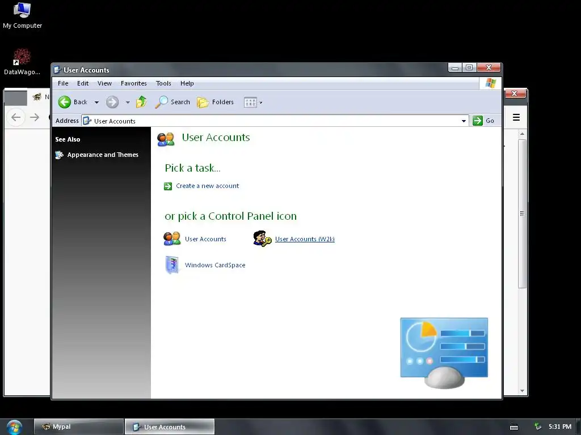Open the File menu
This screenshot has height=435, width=581.
click(x=63, y=83)
